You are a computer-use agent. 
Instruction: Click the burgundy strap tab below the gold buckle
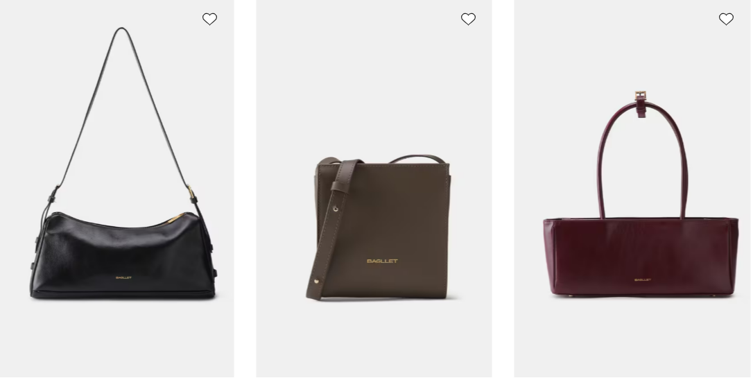(641, 109)
